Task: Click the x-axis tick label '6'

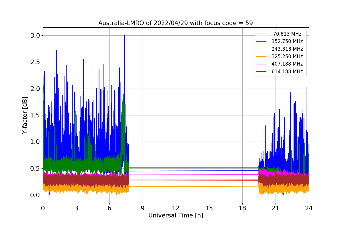Action: [109, 208]
